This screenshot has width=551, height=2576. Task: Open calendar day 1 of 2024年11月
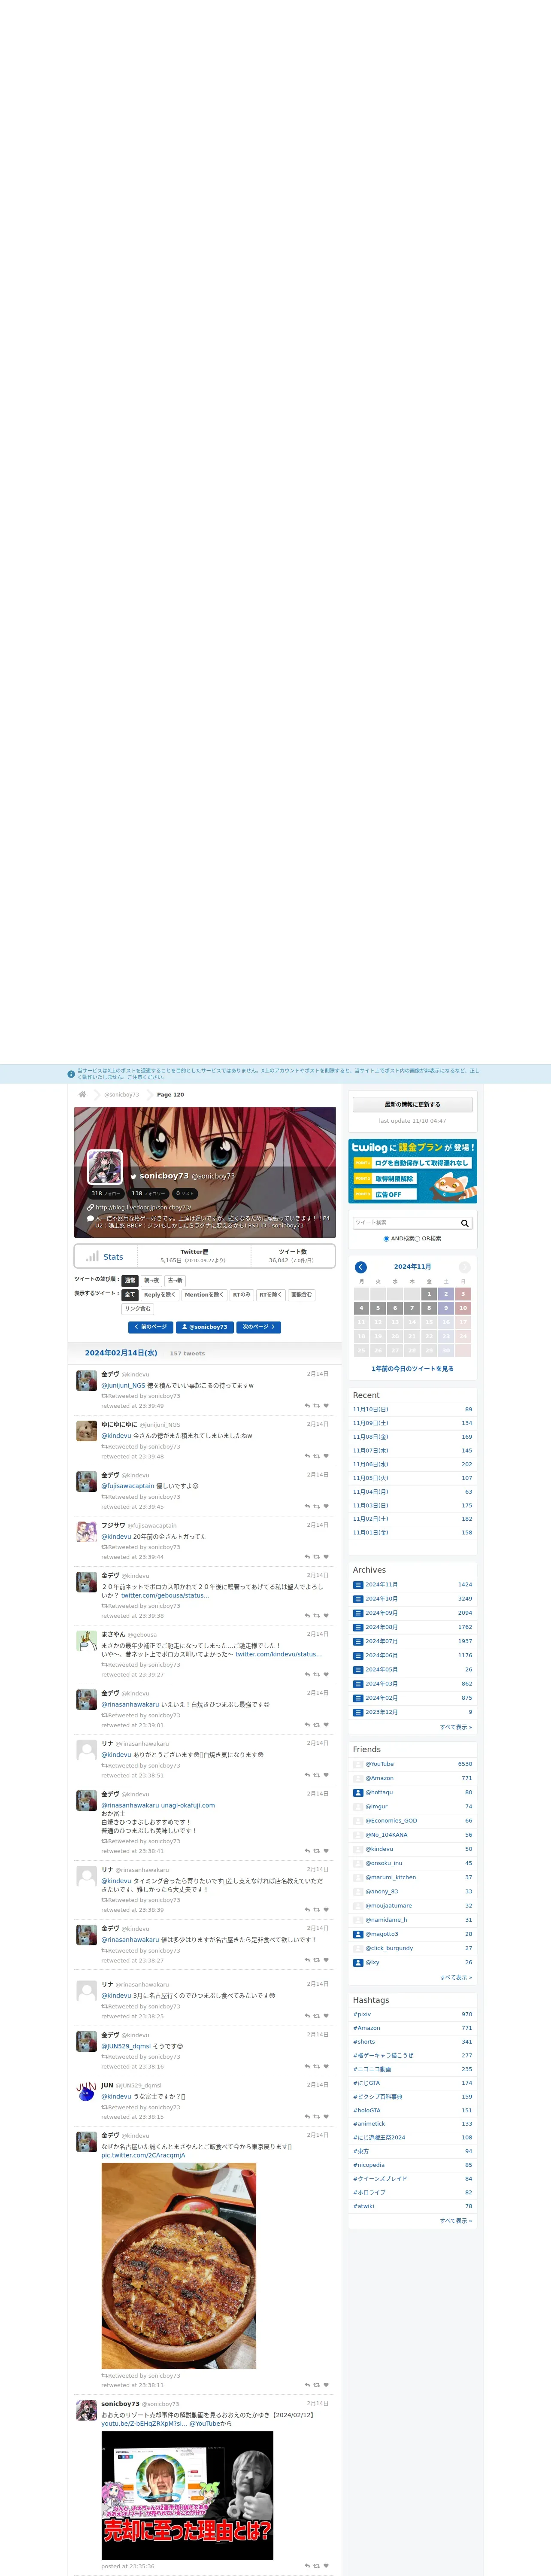pyautogui.click(x=429, y=1294)
